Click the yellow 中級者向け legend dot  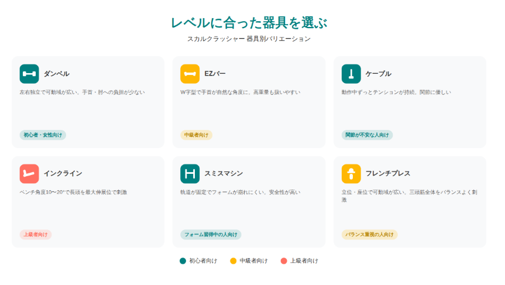pyautogui.click(x=233, y=261)
